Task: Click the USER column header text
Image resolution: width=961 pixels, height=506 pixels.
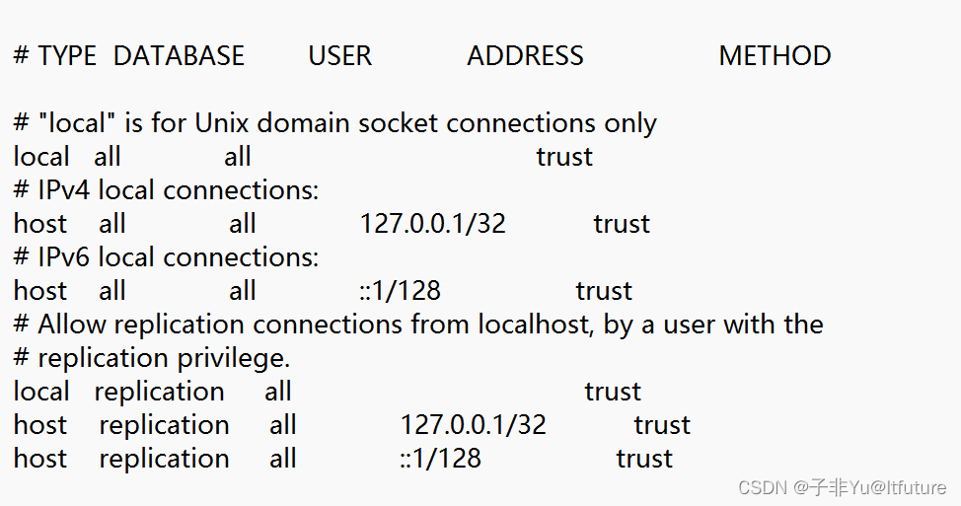Action: coord(340,56)
